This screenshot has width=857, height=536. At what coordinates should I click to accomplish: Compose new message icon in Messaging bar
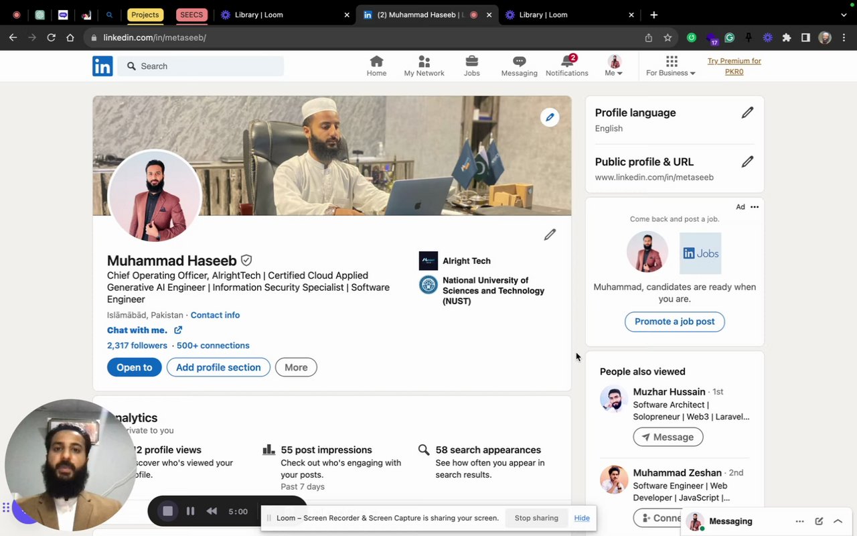(819, 521)
